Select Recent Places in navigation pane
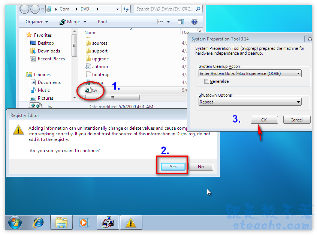 click(x=48, y=58)
